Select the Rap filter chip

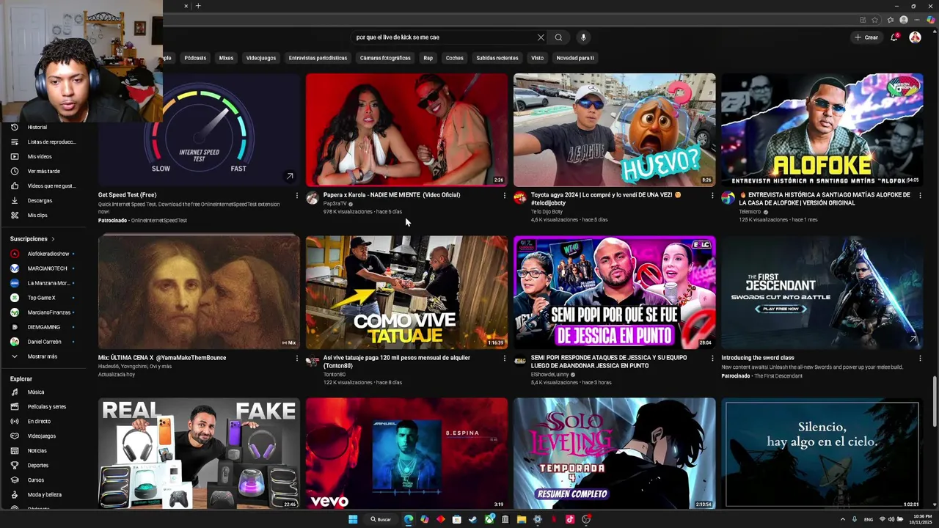428,58
